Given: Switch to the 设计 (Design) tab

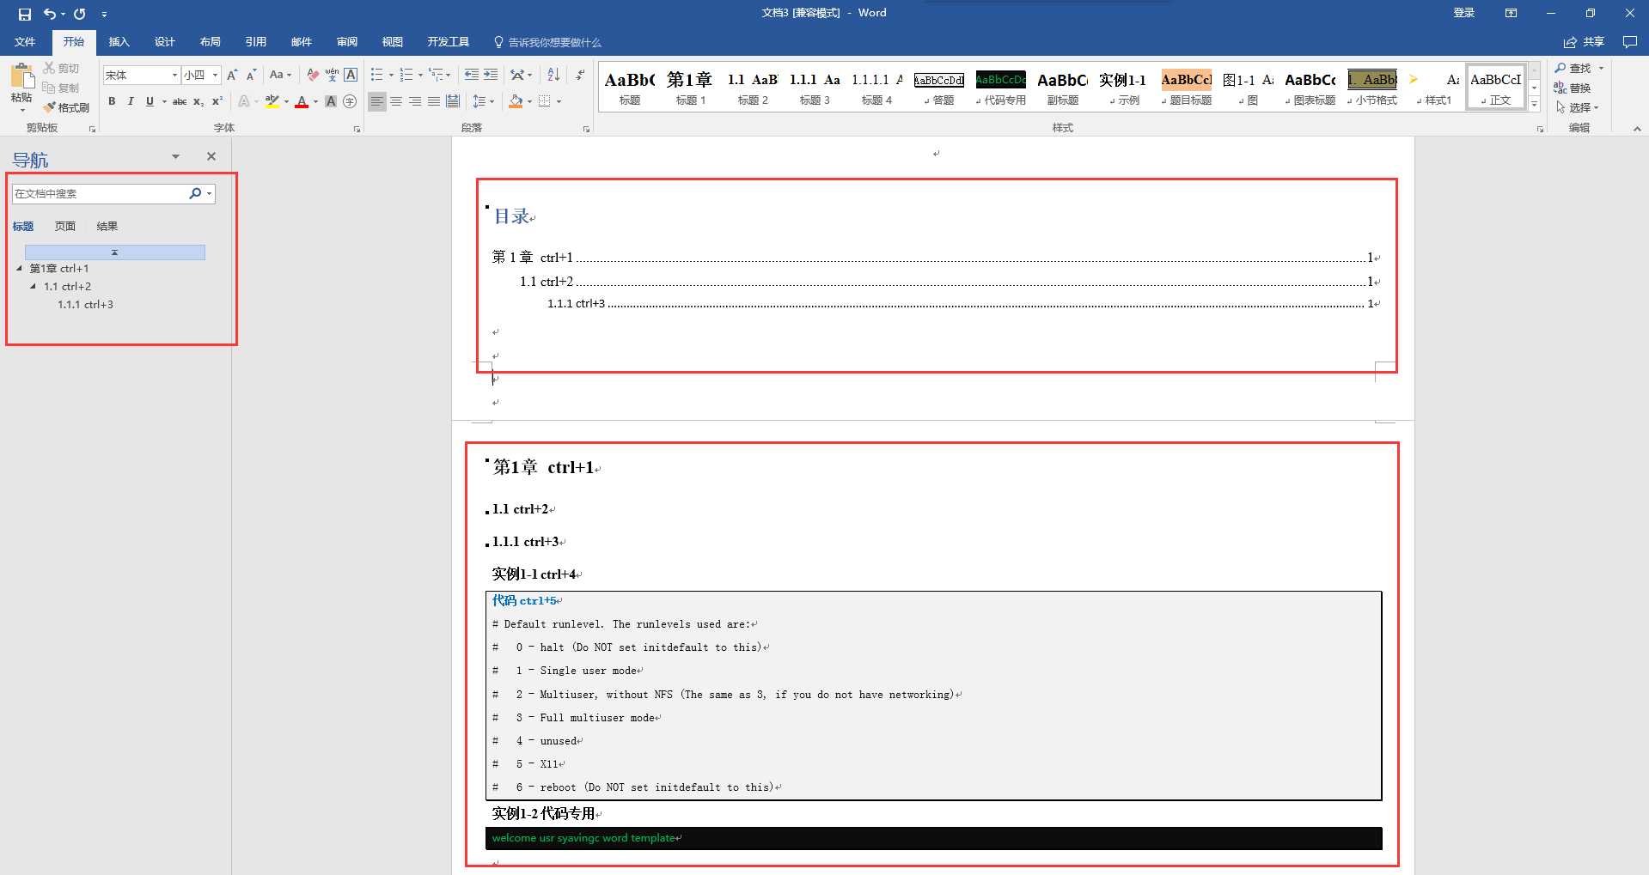Looking at the screenshot, I should click(164, 41).
